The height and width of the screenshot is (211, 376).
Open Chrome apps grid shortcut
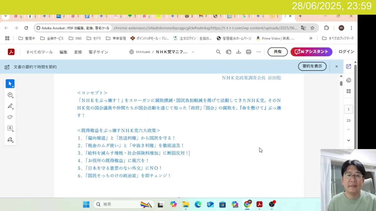(7, 38)
